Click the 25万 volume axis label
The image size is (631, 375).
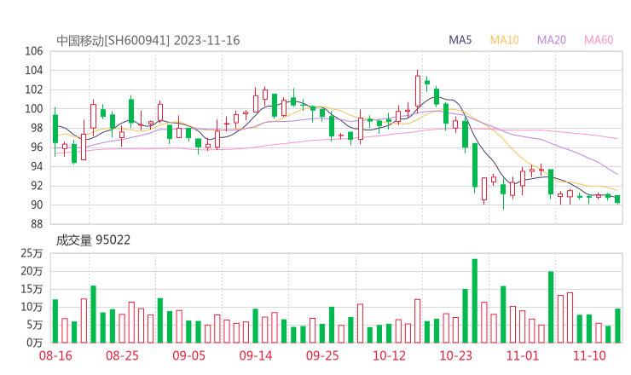(32, 253)
